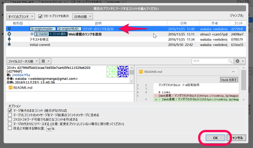Click the similarity percentage field showing 90
253x148 pixels.
[49, 129]
